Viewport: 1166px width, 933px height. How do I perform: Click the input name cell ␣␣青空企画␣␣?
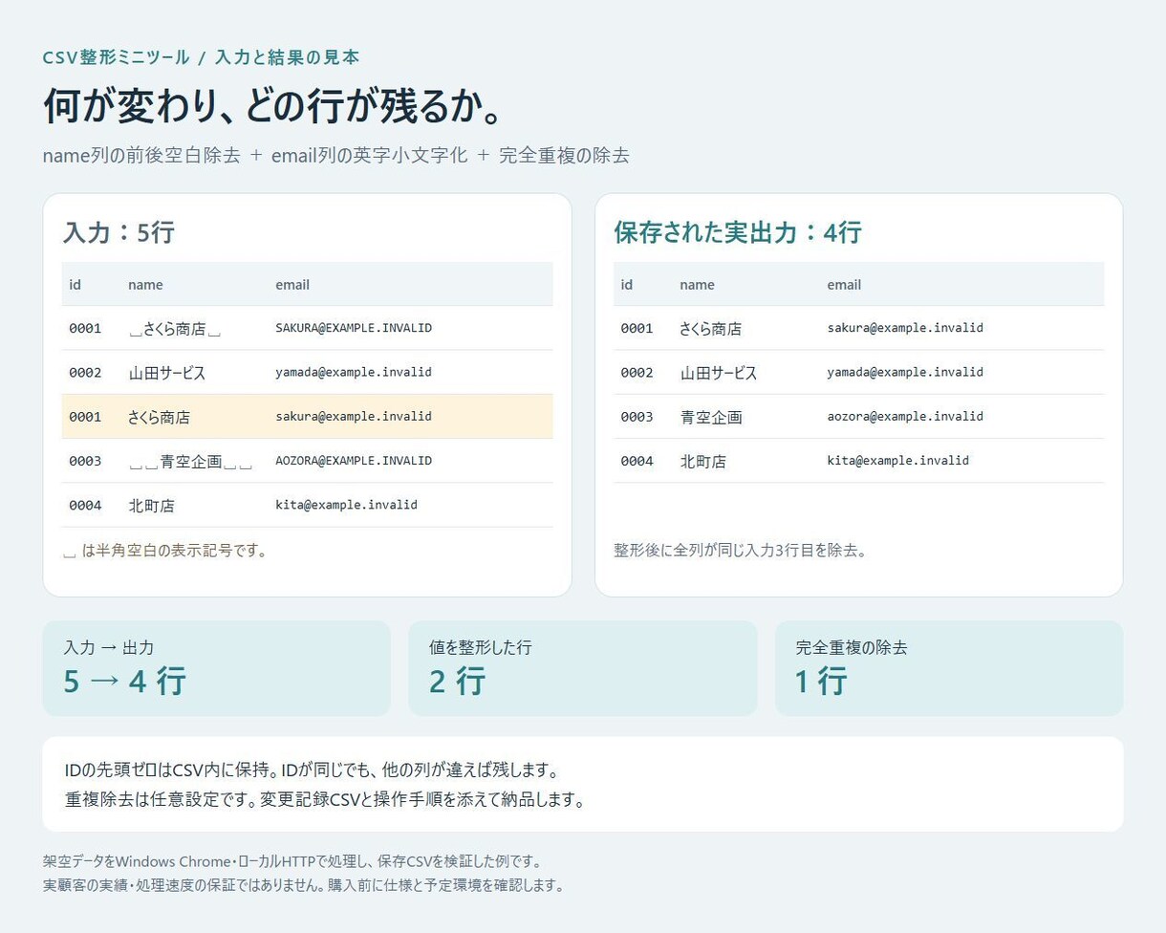[190, 461]
